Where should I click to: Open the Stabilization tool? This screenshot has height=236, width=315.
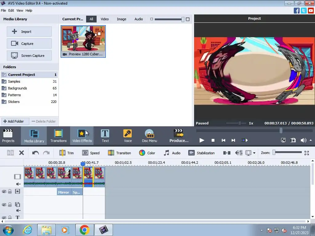point(201,153)
